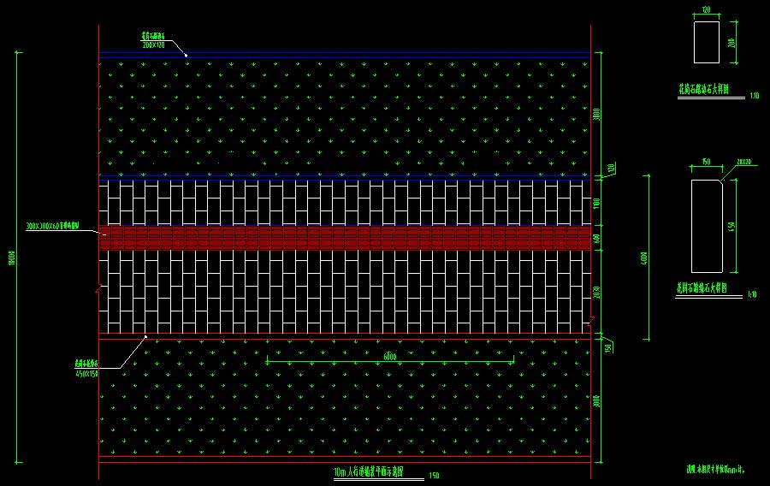Click the plan title text at bottom
The width and height of the screenshot is (770, 486).
[369, 471]
